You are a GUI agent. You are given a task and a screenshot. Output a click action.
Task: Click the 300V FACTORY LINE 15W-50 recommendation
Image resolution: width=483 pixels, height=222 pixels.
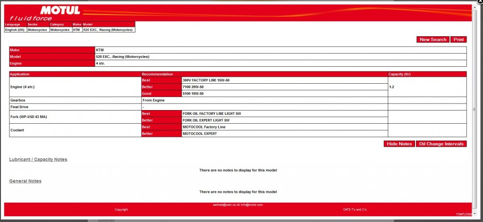pyautogui.click(x=206, y=80)
